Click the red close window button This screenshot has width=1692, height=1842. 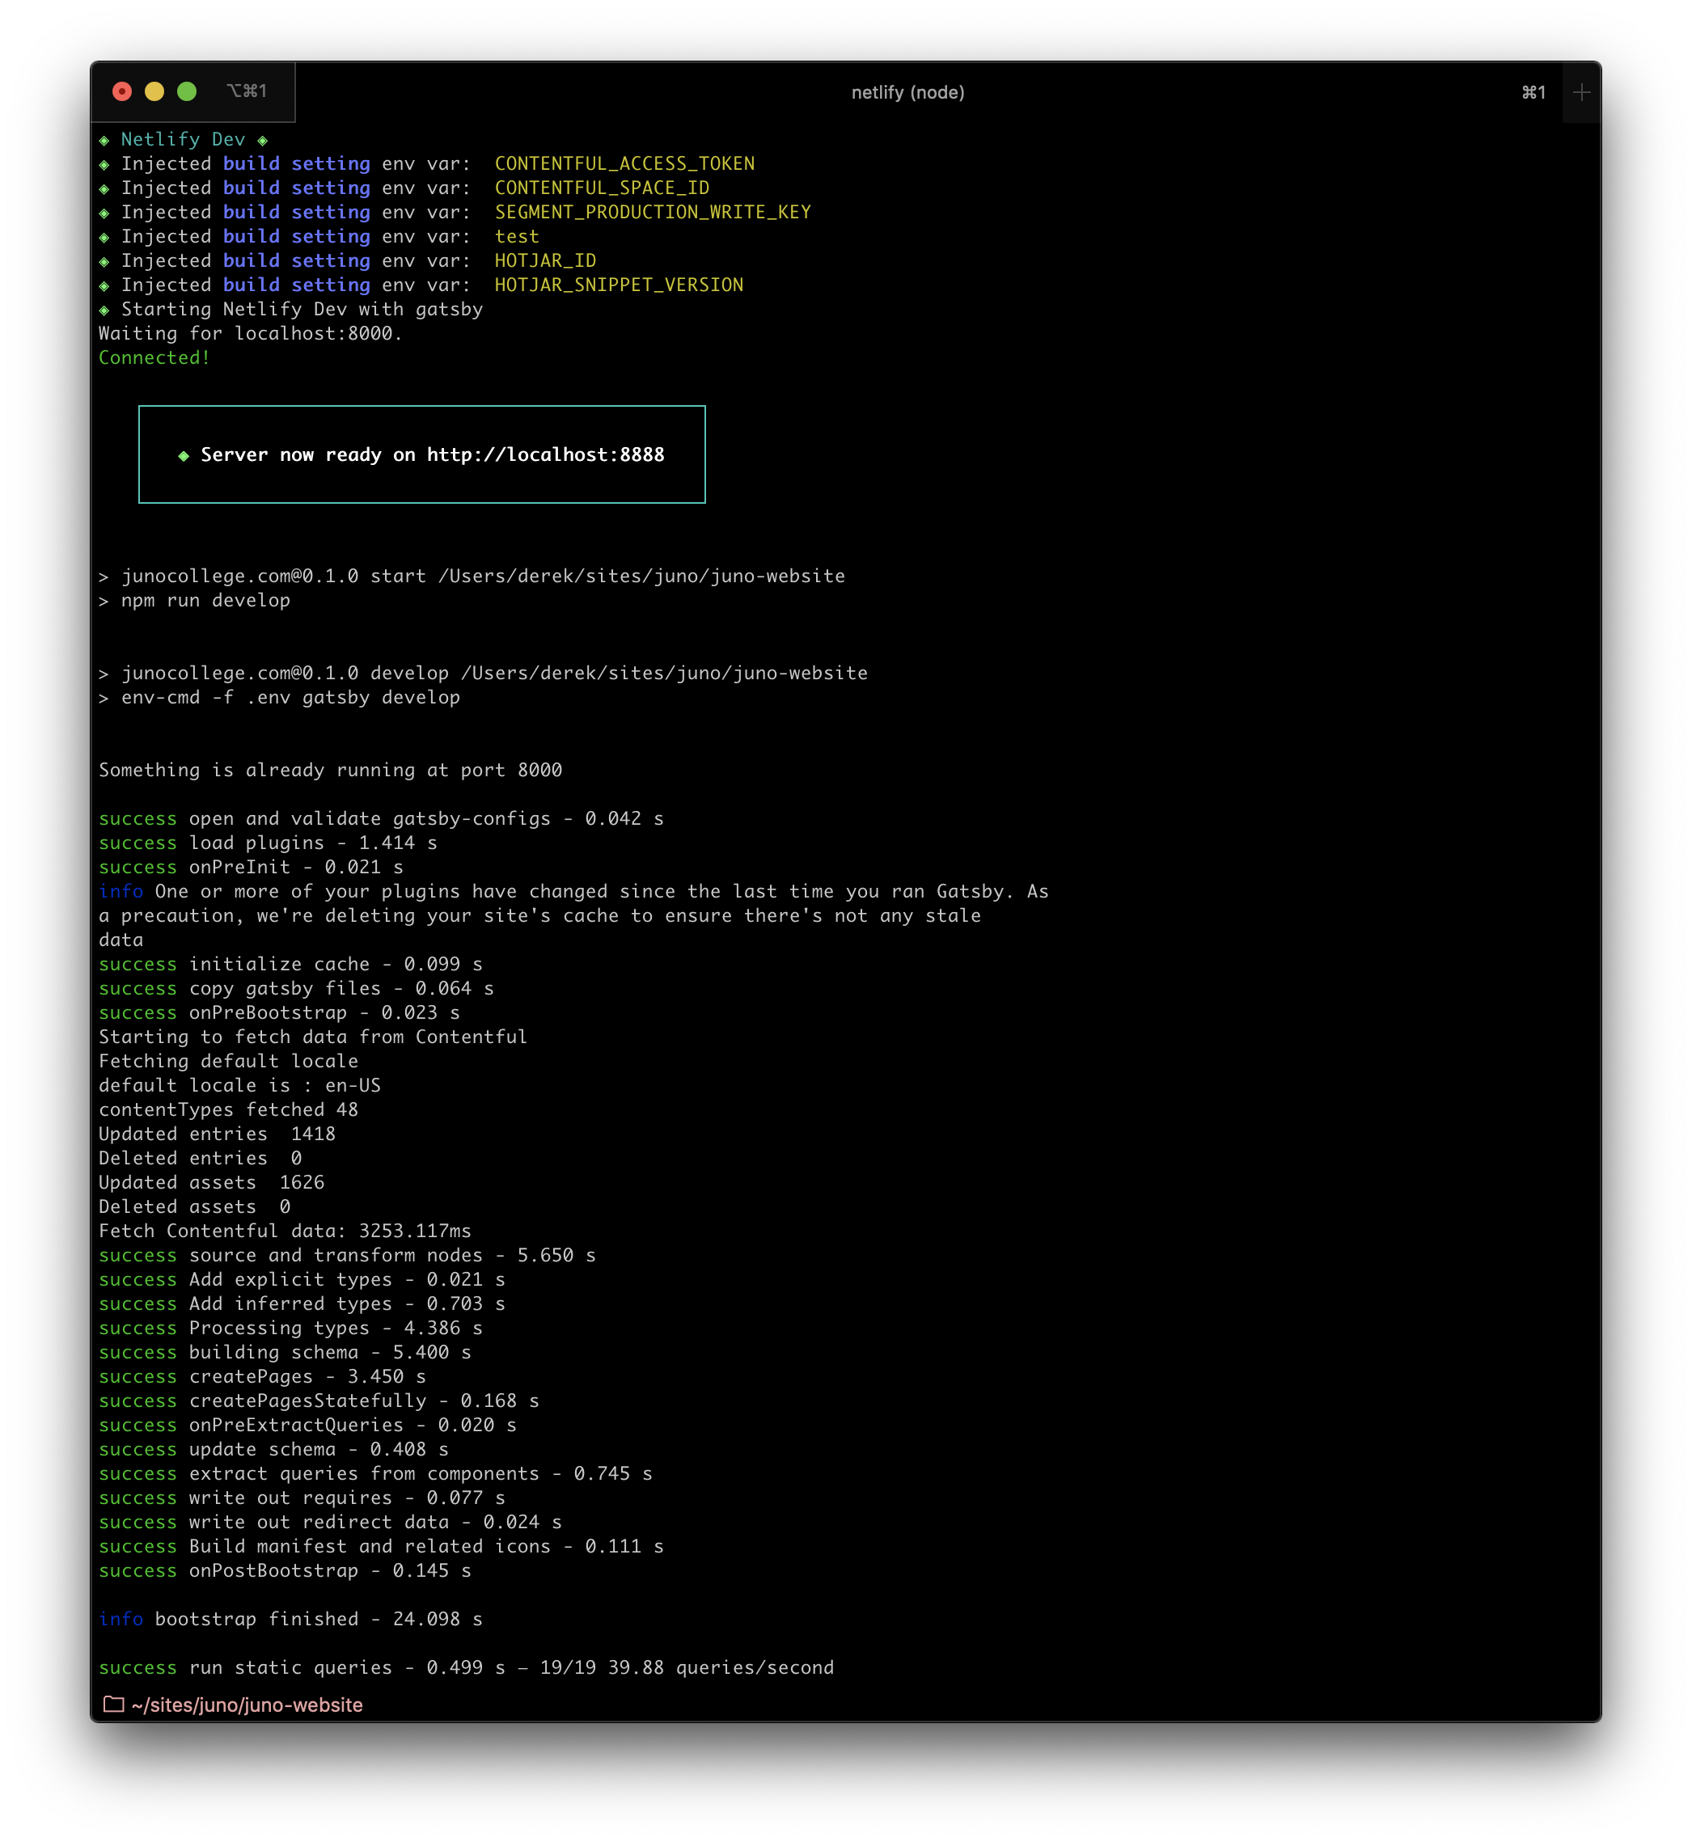(x=122, y=91)
